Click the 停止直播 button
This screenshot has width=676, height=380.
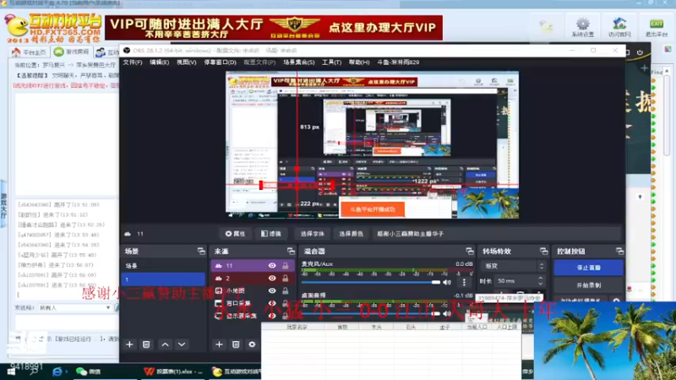pos(588,268)
